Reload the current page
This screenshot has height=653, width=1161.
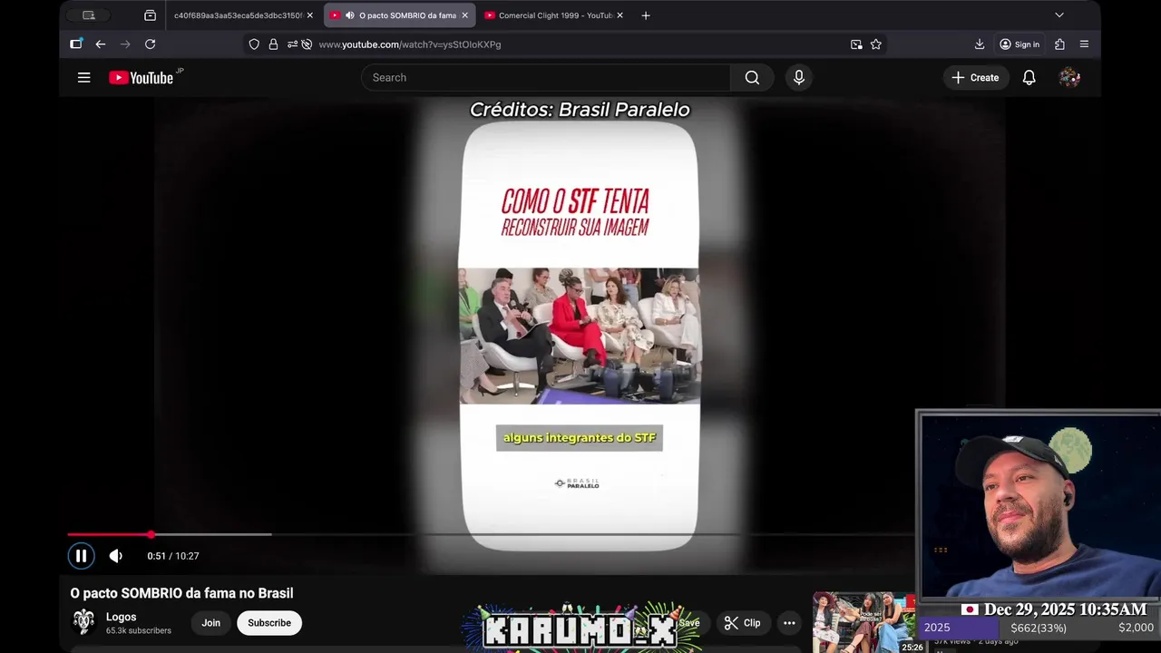pos(151,44)
